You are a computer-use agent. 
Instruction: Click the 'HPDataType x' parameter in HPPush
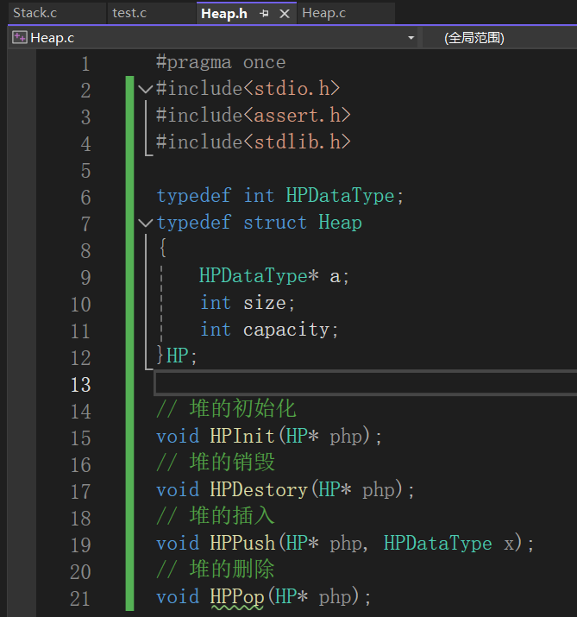448,544
